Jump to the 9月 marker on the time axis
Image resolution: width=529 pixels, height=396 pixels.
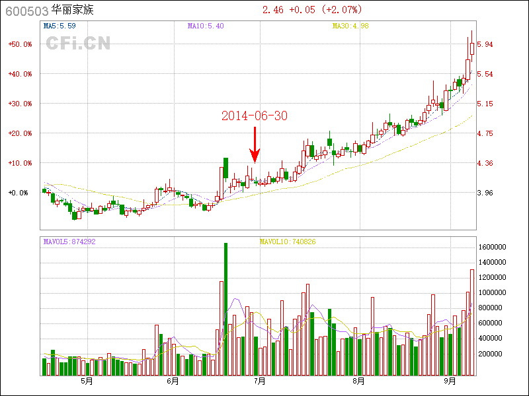point(450,381)
